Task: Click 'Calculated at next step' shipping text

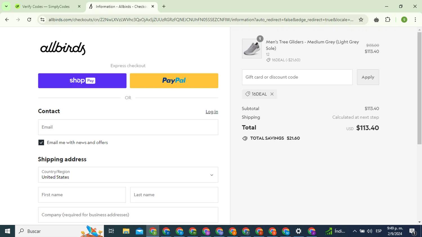Action: (x=356, y=117)
